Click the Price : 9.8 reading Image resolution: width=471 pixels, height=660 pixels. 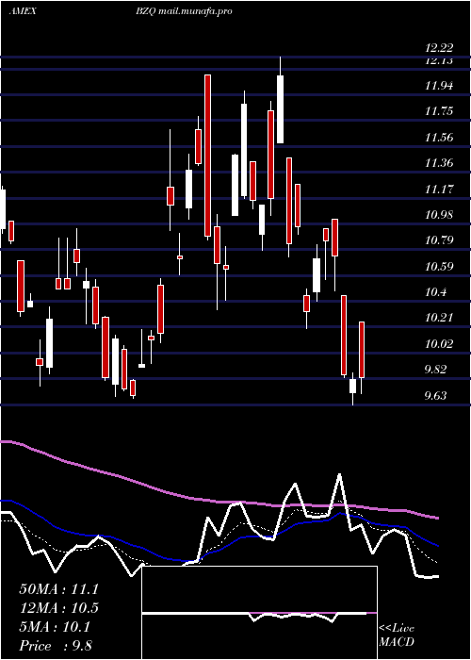click(x=56, y=646)
